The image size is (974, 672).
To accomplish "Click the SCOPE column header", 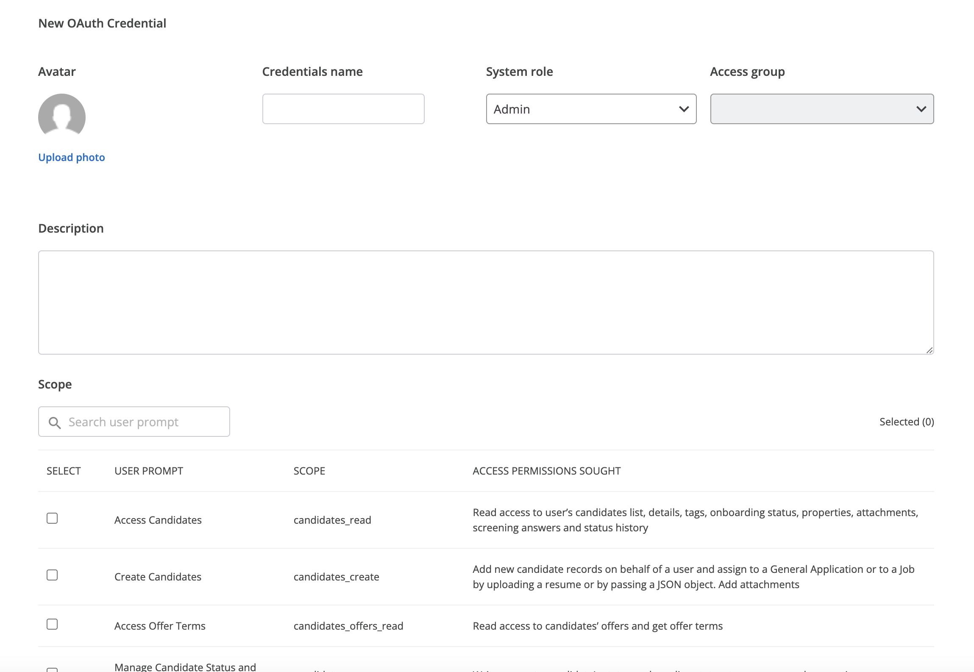I will [x=309, y=471].
